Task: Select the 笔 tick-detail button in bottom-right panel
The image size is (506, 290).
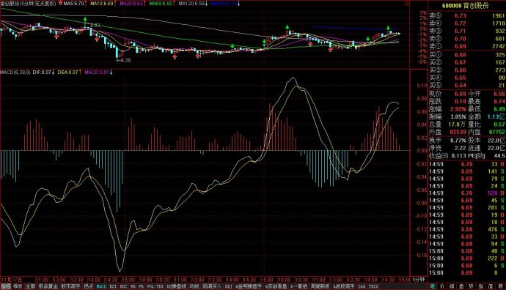Action: (432, 286)
